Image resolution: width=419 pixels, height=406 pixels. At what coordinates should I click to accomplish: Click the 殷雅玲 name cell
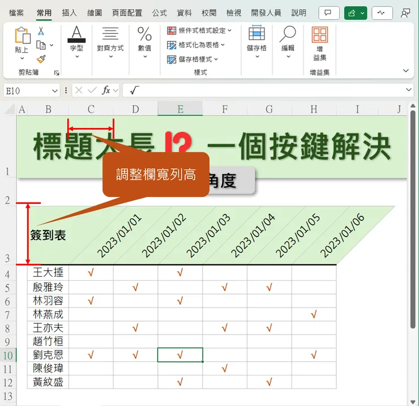(48, 287)
